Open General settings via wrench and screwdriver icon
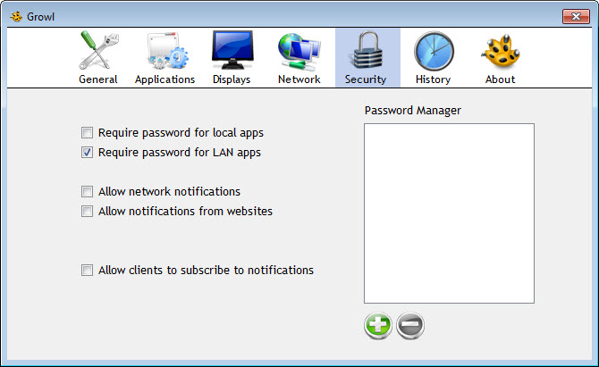 (x=98, y=51)
